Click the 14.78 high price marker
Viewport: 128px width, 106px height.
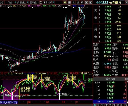[85, 8]
